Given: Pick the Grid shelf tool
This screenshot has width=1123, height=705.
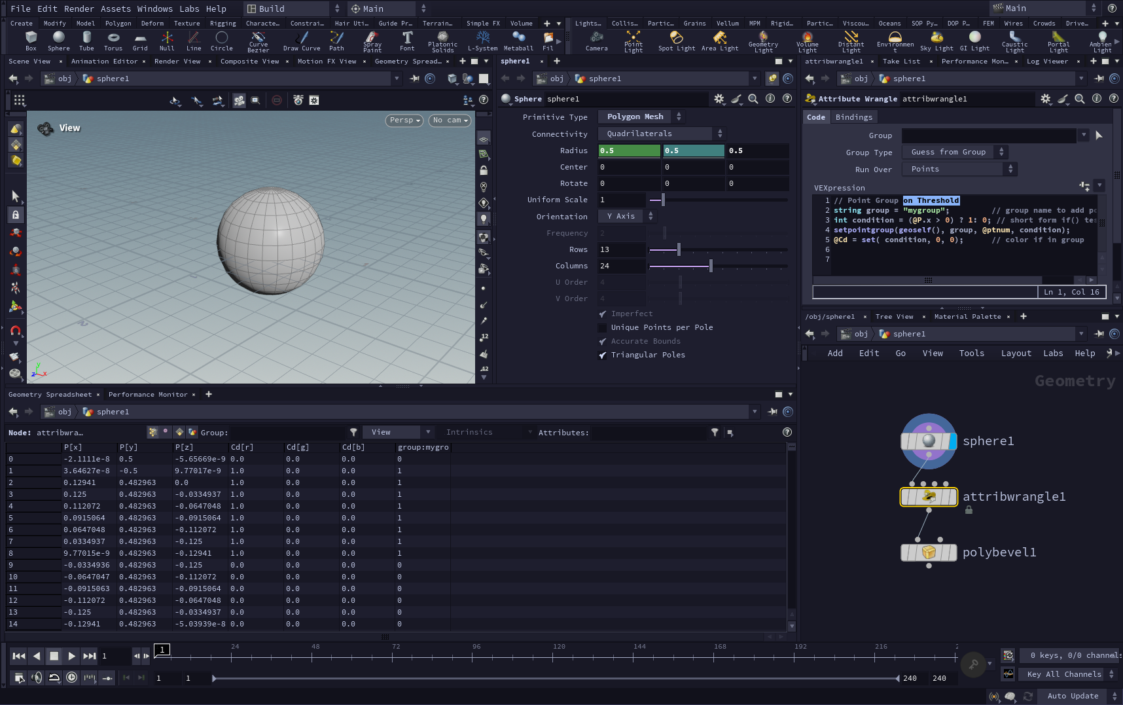Looking at the screenshot, I should coord(140,41).
